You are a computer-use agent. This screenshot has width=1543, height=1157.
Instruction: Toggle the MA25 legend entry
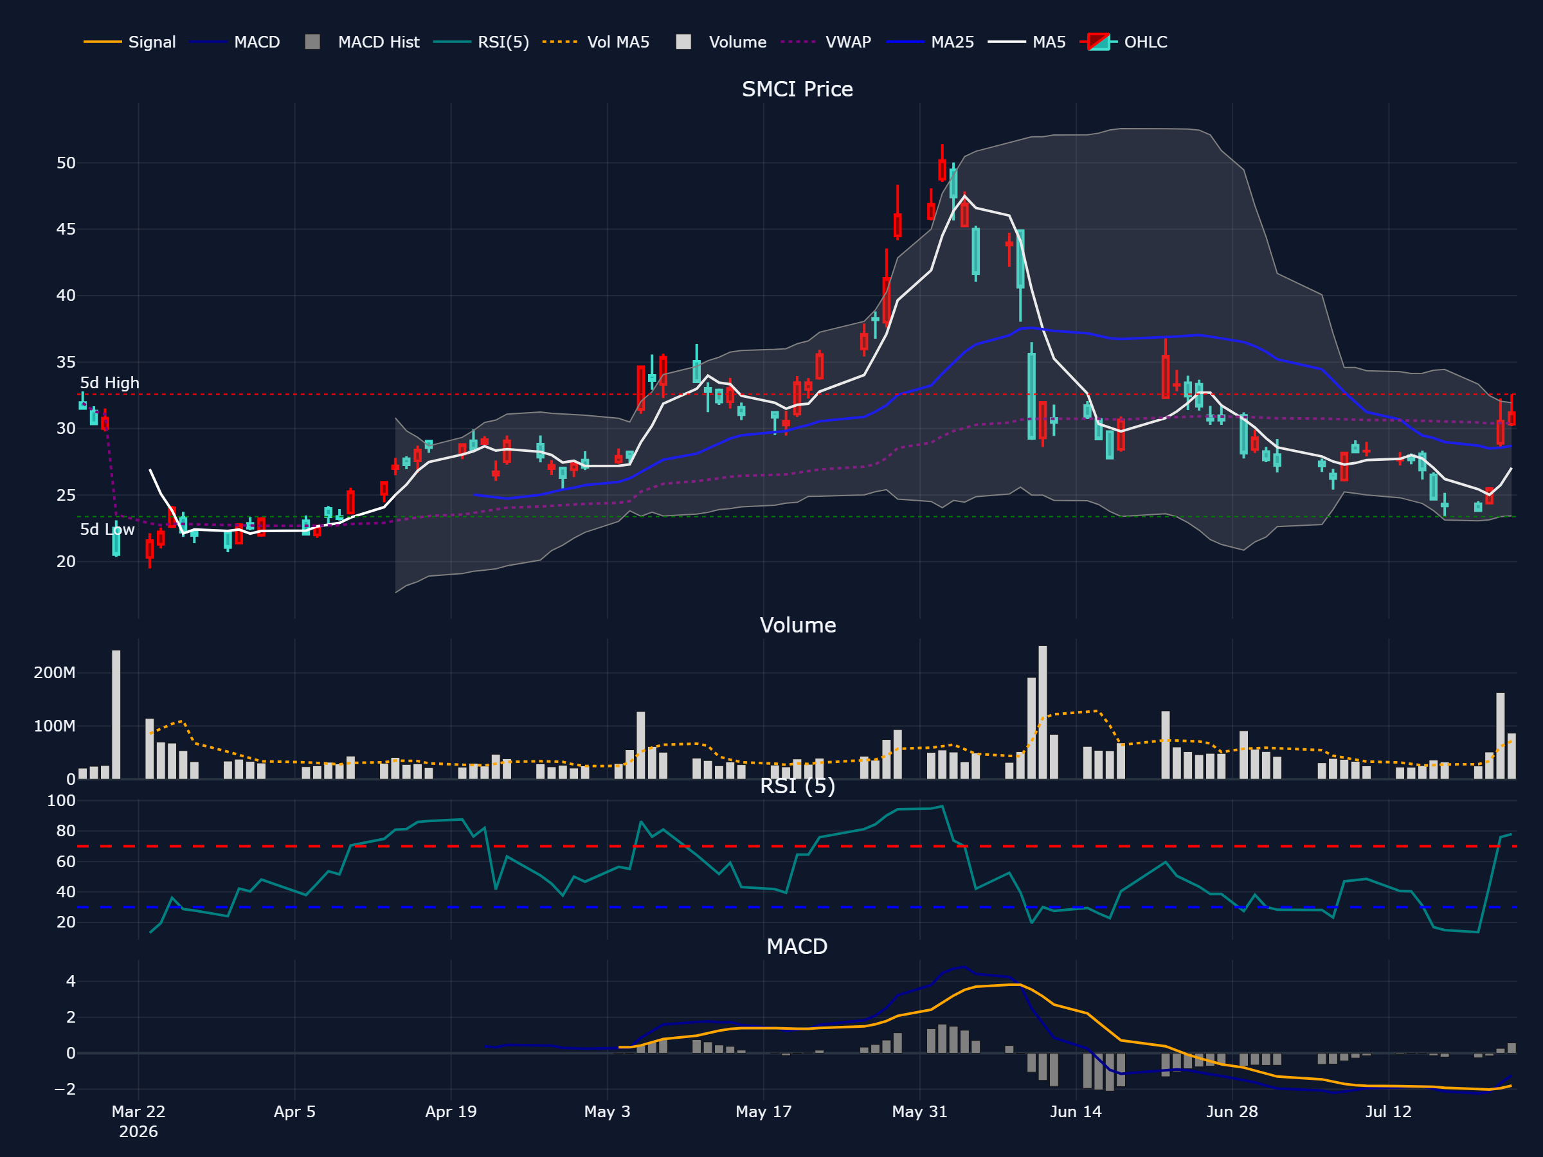coord(930,42)
